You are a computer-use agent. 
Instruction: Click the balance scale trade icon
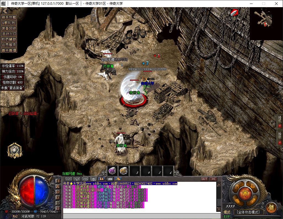77,179
